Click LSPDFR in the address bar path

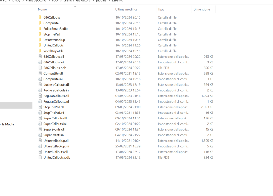(x=118, y=1)
